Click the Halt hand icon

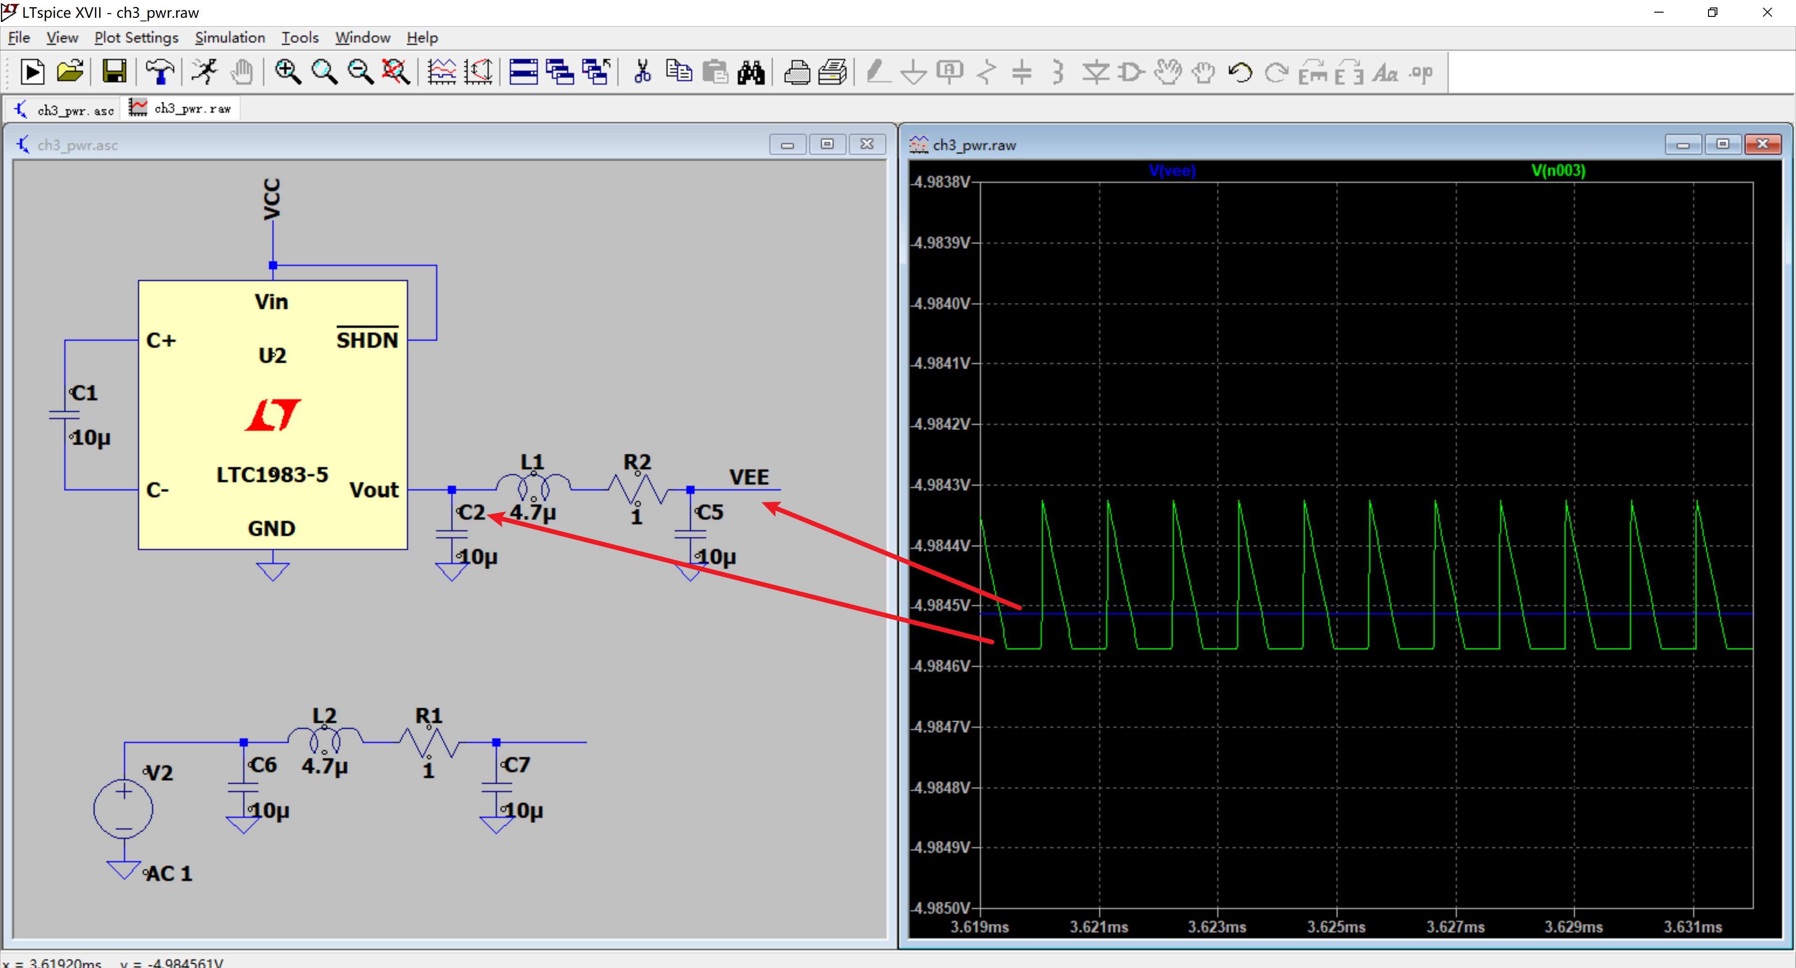pos(242,72)
